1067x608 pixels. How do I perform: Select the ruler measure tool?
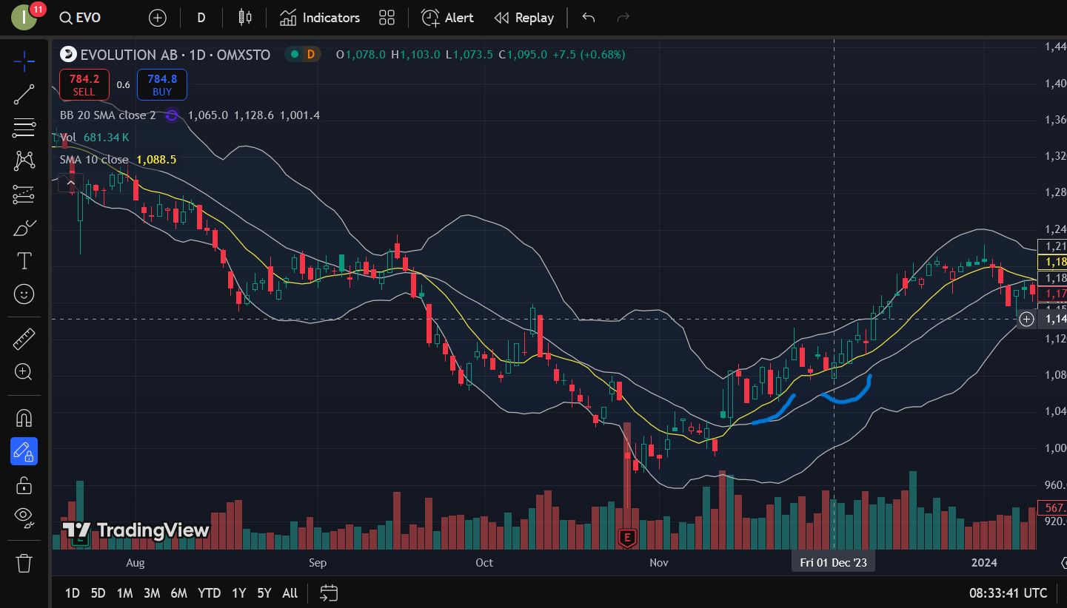click(24, 340)
